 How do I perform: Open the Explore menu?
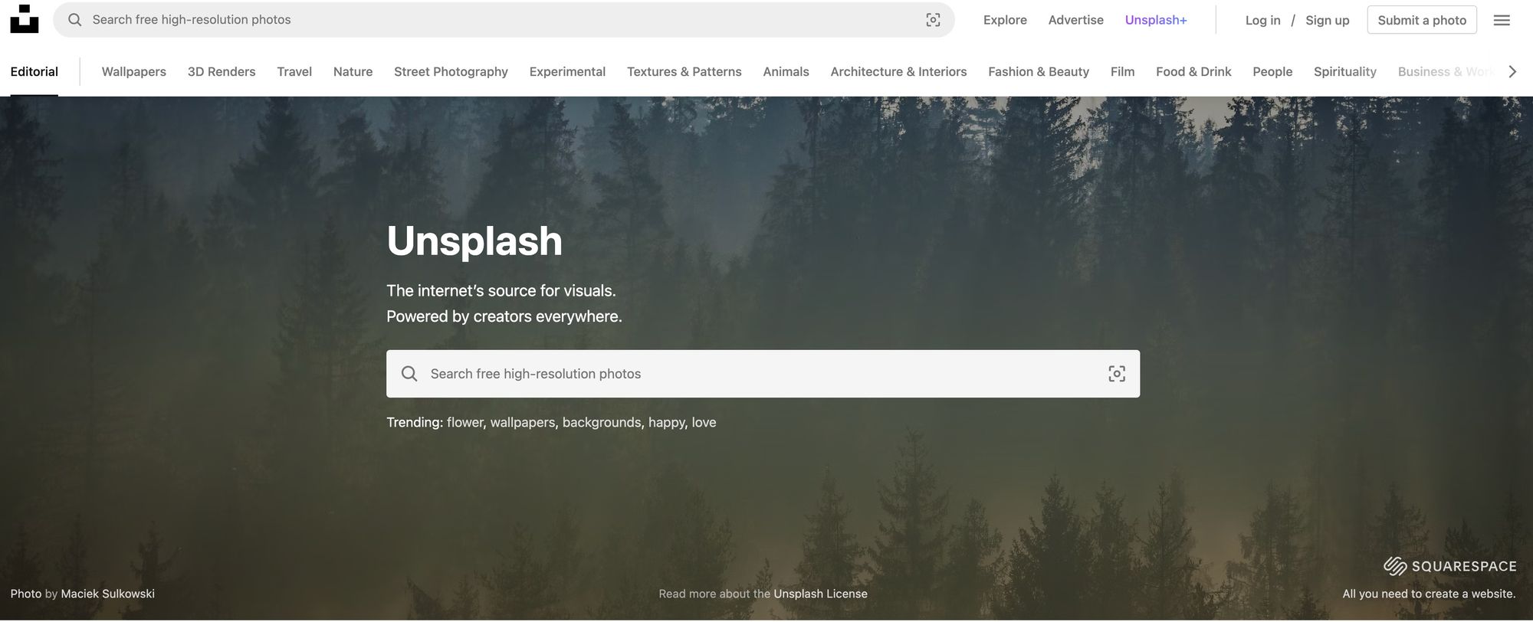click(x=1005, y=20)
